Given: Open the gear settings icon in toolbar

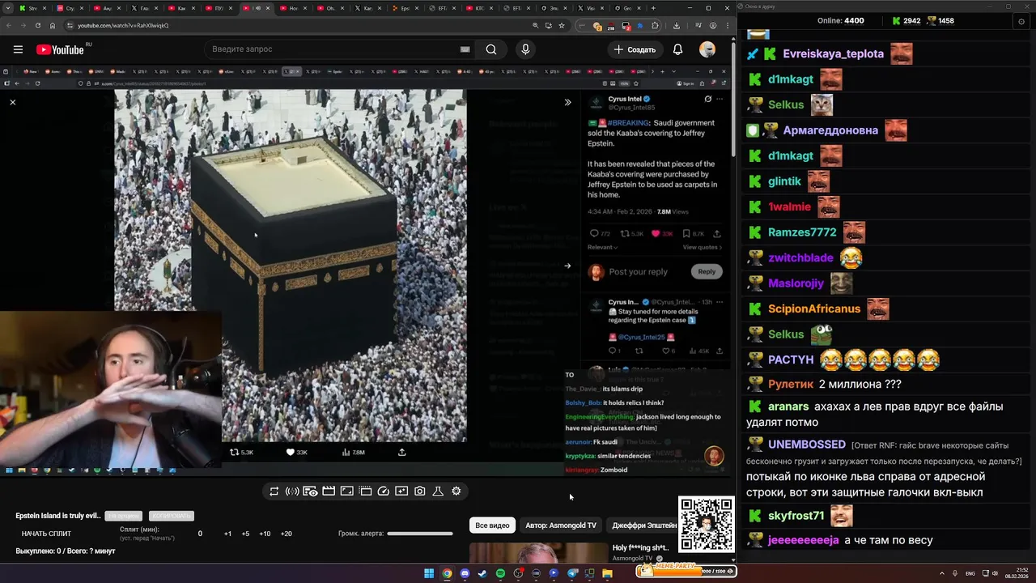Looking at the screenshot, I should click(x=456, y=492).
